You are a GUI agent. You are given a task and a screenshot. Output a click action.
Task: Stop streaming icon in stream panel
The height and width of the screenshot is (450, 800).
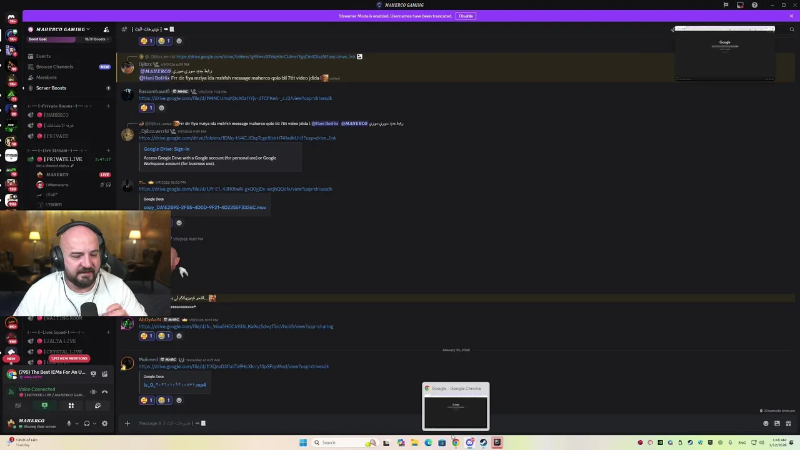93,374
